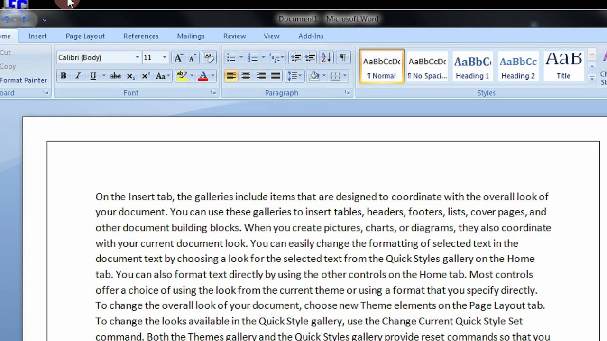The width and height of the screenshot is (607, 341).
Task: Toggle Bold formatting
Action: point(63,76)
